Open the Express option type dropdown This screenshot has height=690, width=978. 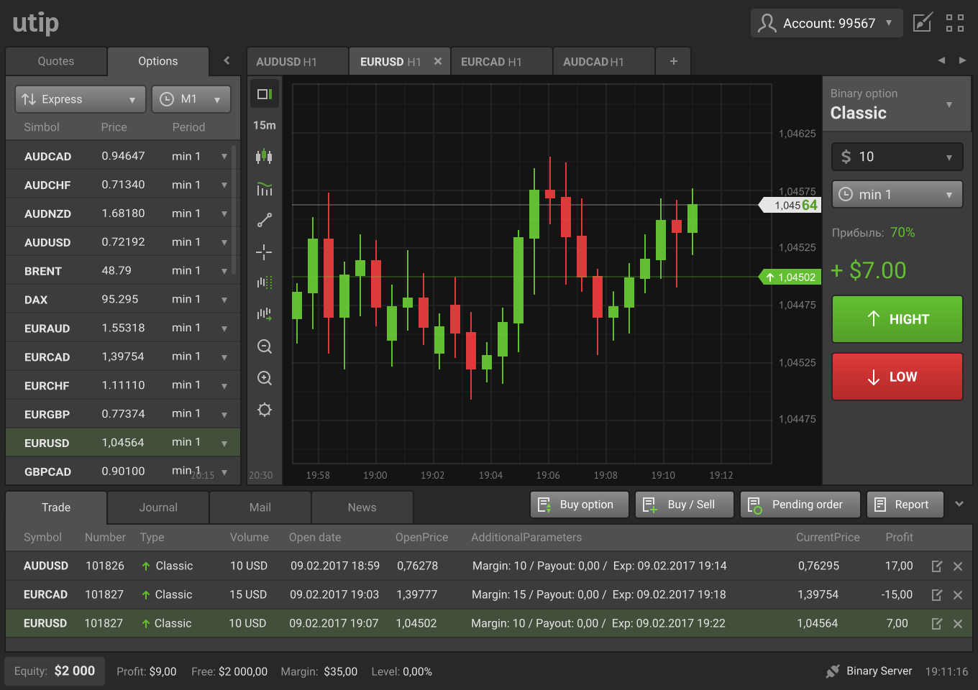click(x=80, y=99)
